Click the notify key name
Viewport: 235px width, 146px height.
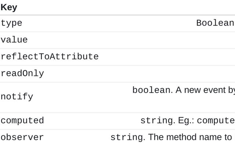pyautogui.click(x=17, y=97)
